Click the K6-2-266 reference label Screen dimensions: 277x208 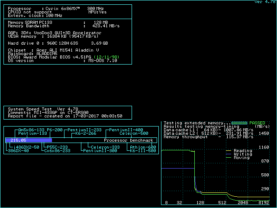86,133
